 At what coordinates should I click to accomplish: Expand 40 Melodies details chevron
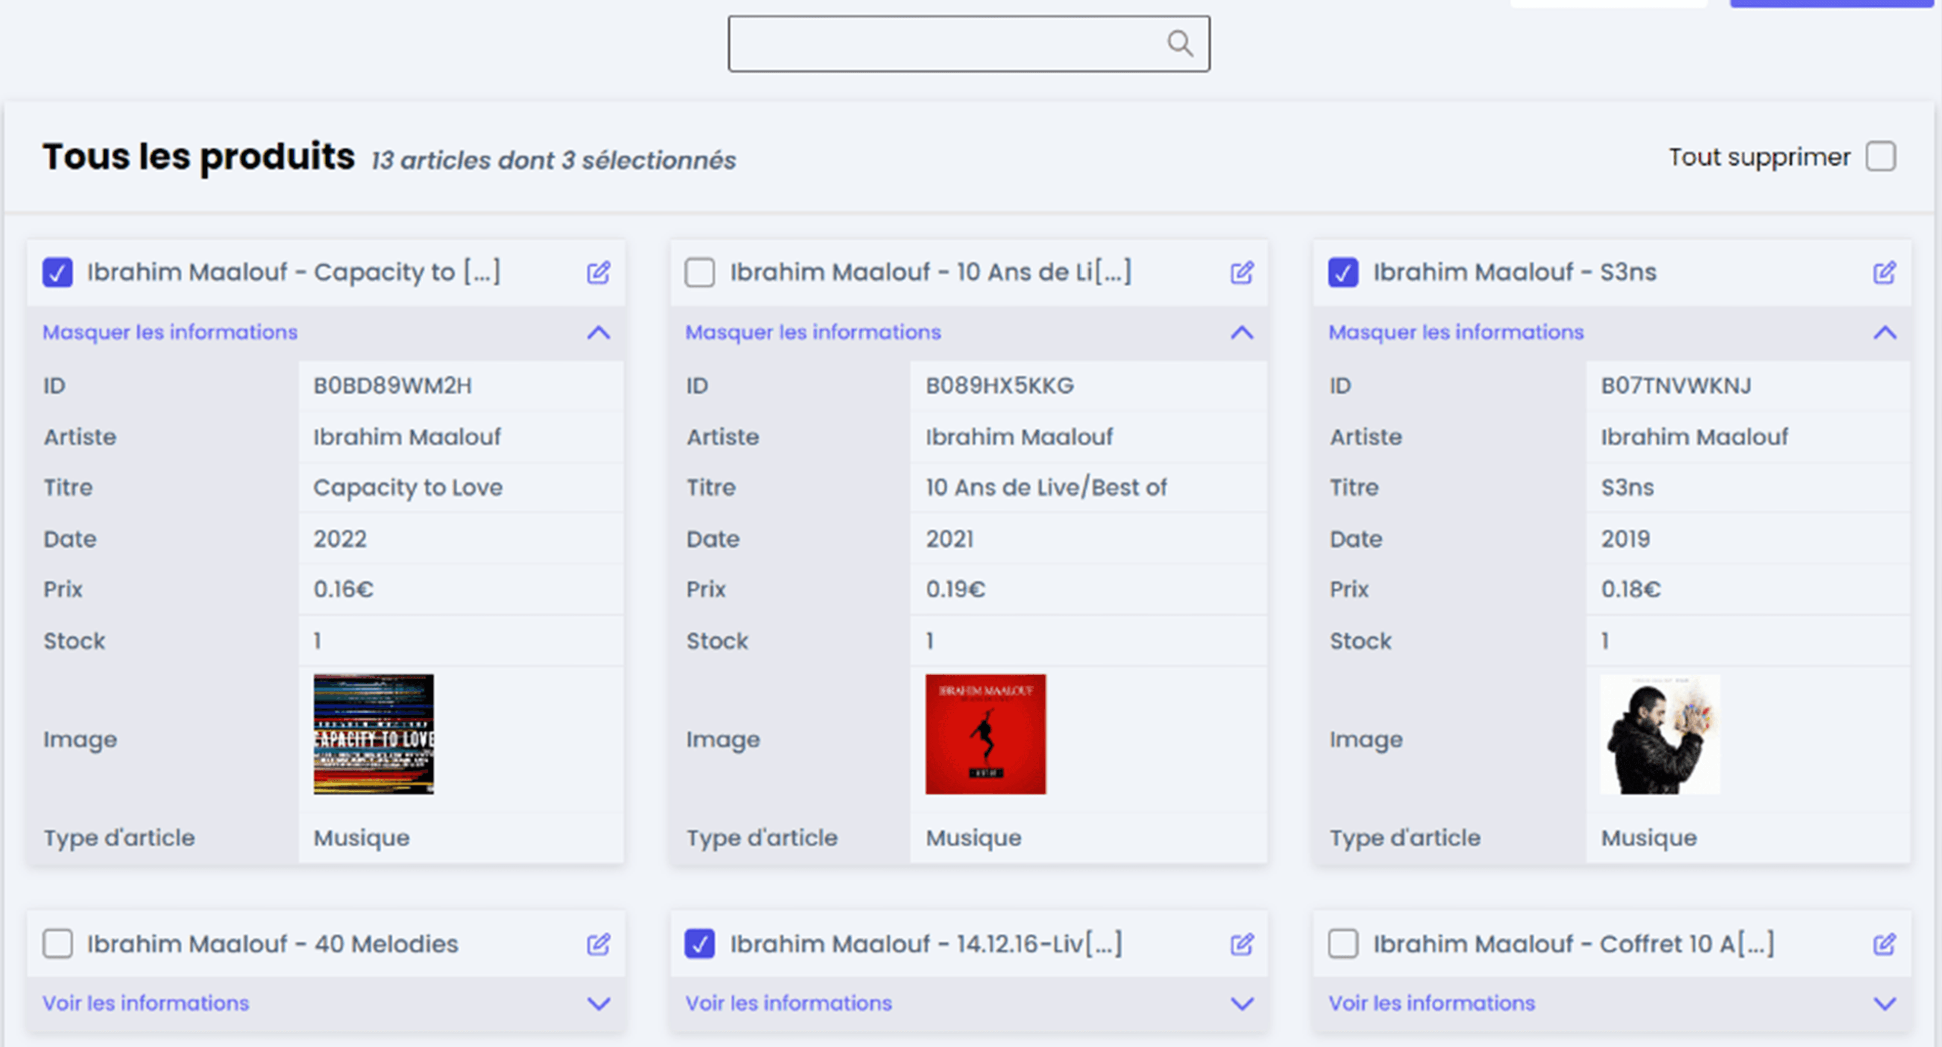(x=599, y=1004)
